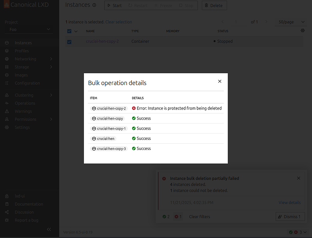Close the bulk deletion failed notification
Screen dimensions: 312x238
pos(299,178)
